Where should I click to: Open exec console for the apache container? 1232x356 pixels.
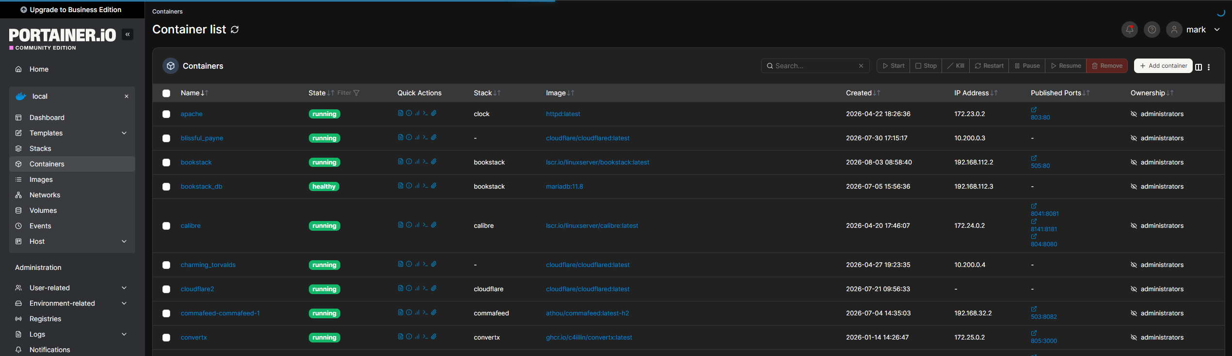click(x=425, y=113)
